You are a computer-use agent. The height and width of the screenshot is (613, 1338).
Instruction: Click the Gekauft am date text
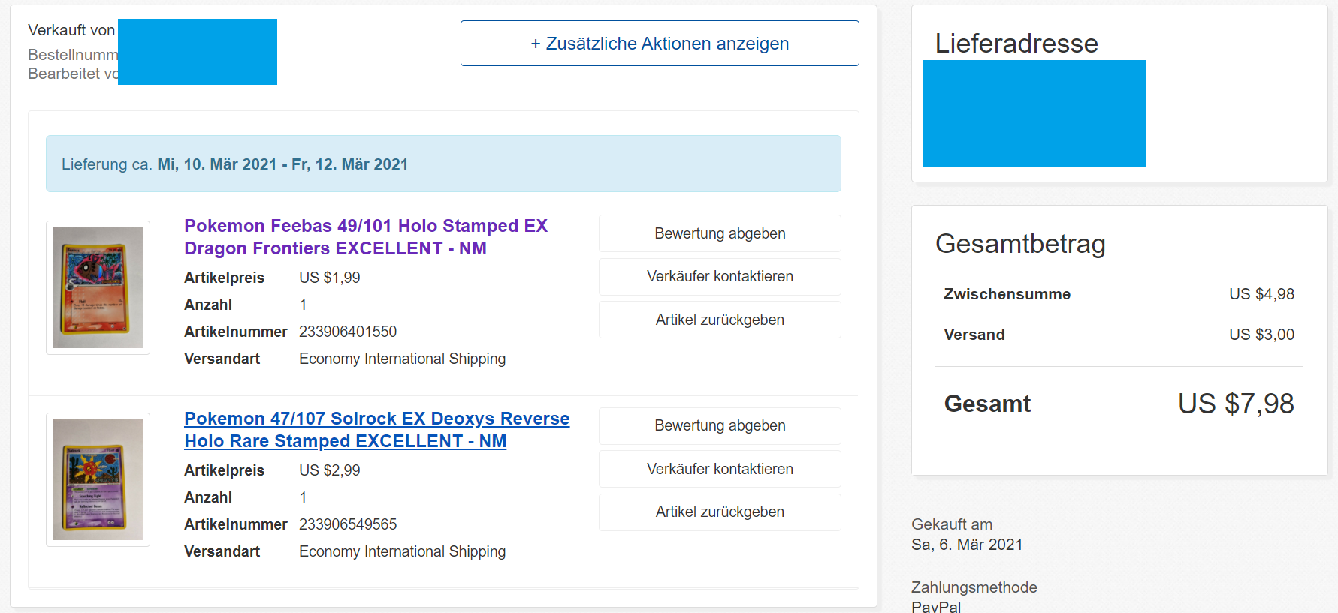pyautogui.click(x=967, y=545)
